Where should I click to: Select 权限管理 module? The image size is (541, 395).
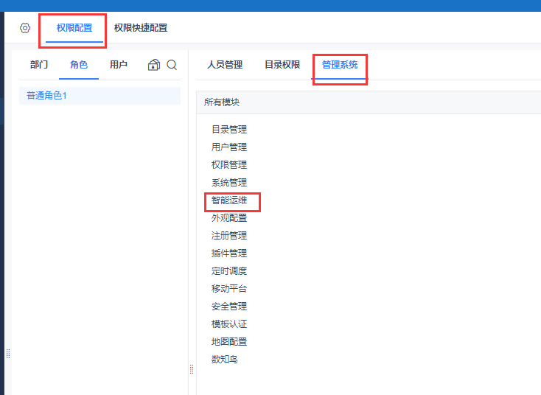tap(229, 165)
